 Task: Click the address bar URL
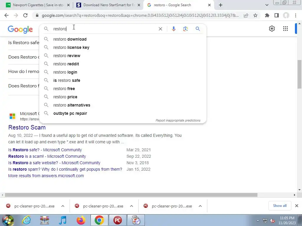click(x=140, y=15)
